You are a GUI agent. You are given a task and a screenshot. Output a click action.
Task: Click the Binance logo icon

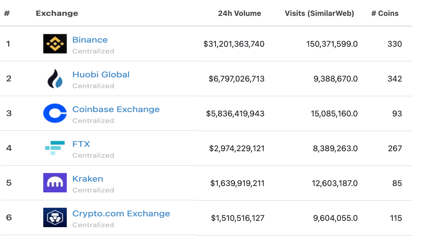(x=55, y=44)
